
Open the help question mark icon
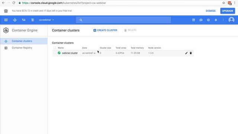click(x=208, y=20)
